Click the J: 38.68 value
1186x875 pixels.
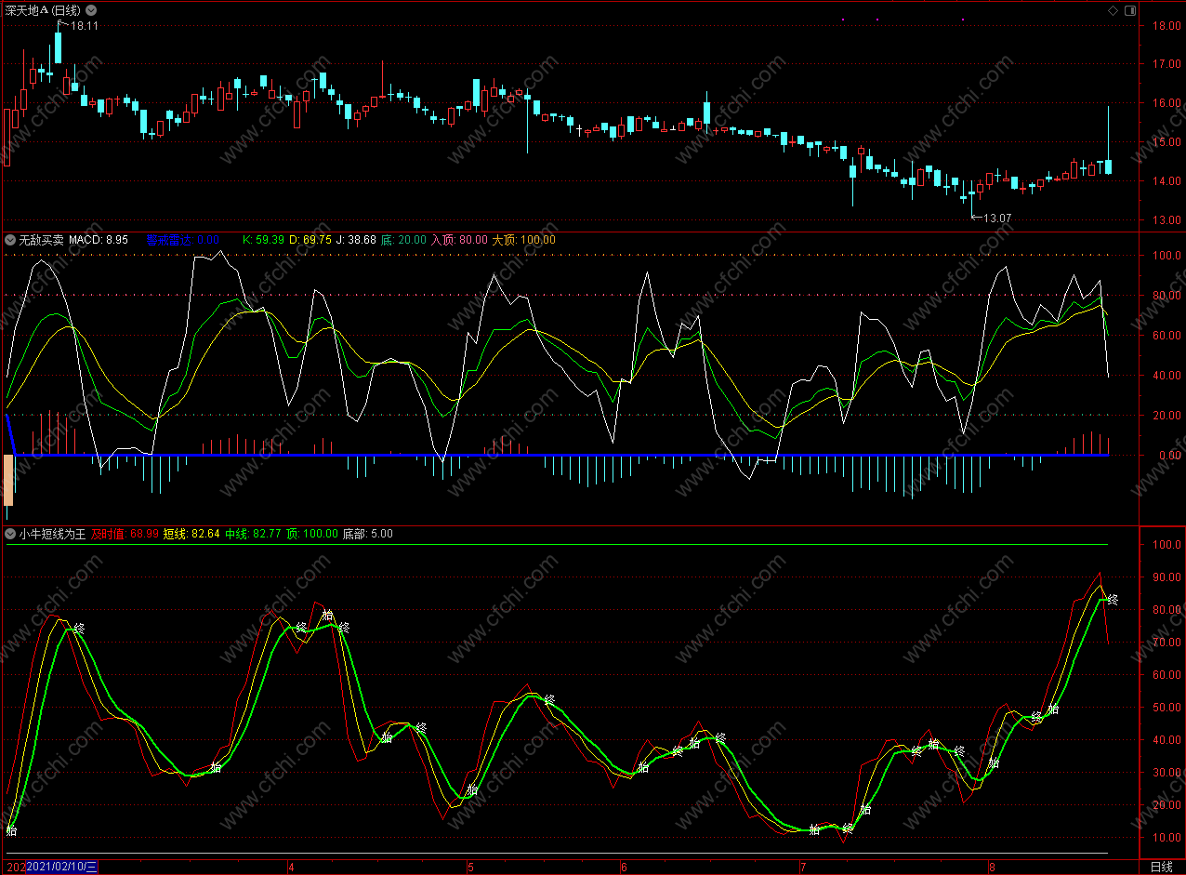356,240
